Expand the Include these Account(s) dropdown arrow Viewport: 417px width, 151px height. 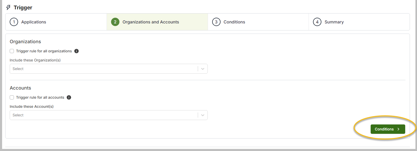tap(203, 115)
